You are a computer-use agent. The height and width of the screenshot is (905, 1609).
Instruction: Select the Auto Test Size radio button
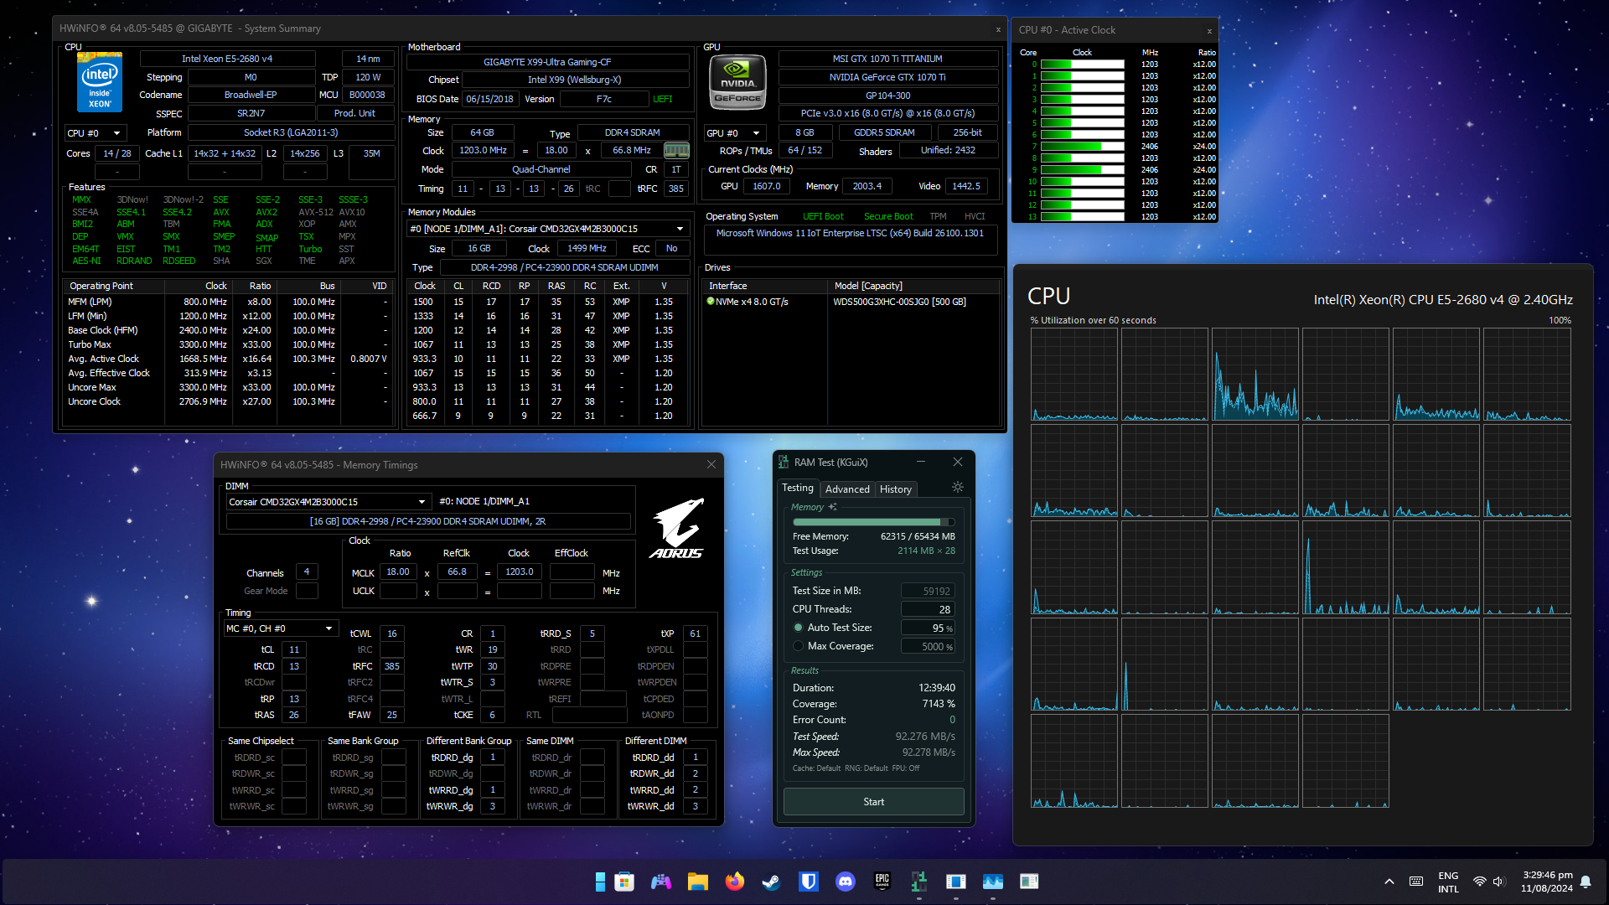[798, 628]
